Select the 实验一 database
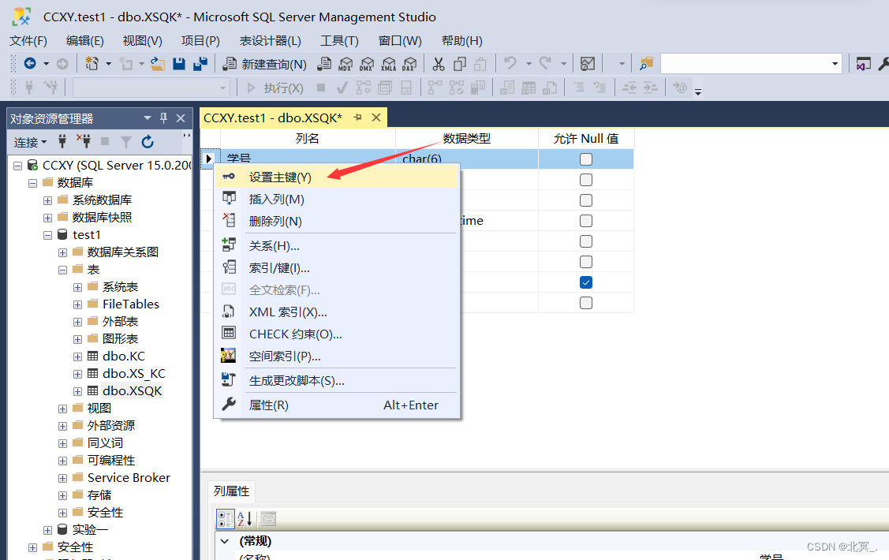Viewport: 889px width, 560px height. (x=90, y=530)
